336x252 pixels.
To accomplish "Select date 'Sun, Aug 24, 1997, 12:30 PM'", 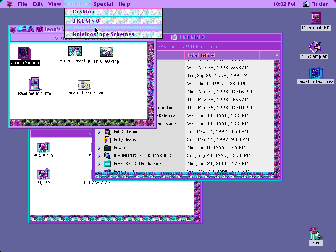I will [x=218, y=155].
